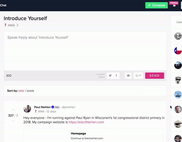182x142 pixels.
Task: Click Paul Nehlen's verified badge
Action: 53,107
